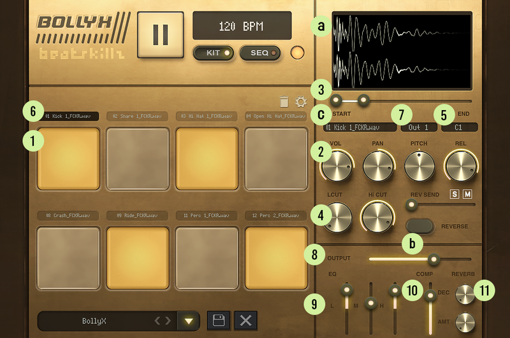Open the C1 note selector
Screen dimensions: 510x338
coord(458,127)
